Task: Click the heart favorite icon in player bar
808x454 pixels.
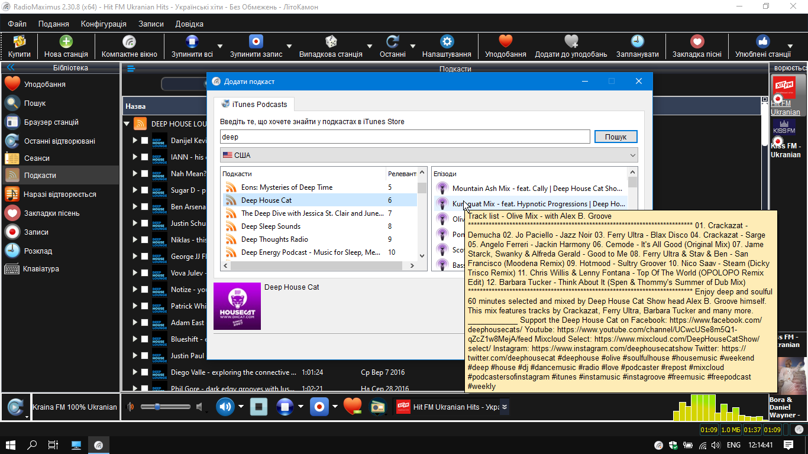Action: (352, 407)
